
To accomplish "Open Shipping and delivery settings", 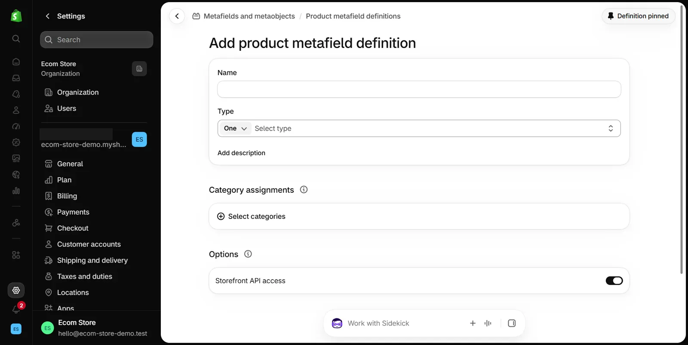I will pos(93,260).
